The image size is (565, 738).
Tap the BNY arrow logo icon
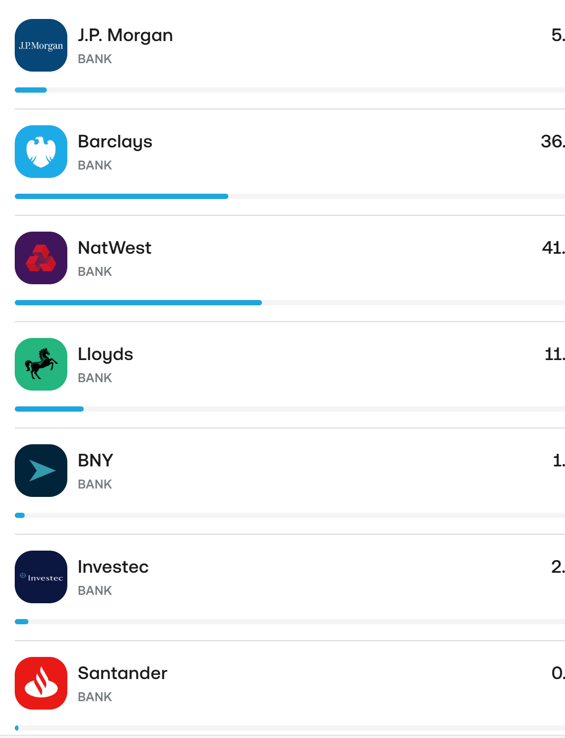pos(41,471)
